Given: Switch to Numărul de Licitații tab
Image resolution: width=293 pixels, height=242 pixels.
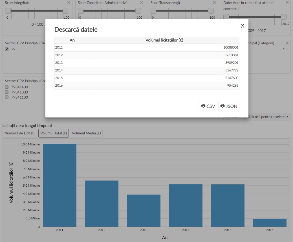Looking at the screenshot, I should [20, 133].
